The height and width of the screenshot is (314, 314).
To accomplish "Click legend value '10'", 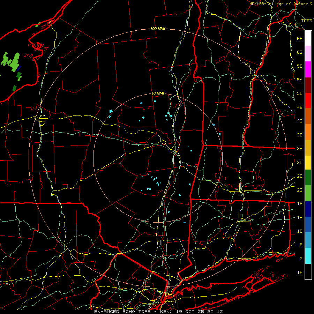I will [x=300, y=231].
